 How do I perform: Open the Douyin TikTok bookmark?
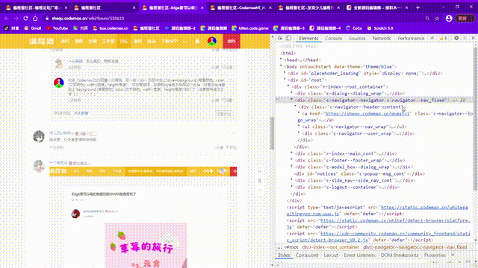[12, 28]
